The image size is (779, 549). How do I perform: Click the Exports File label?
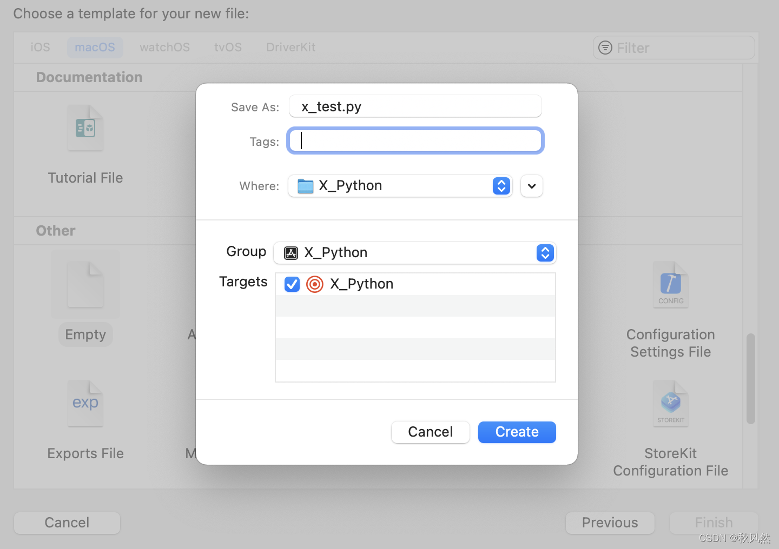[85, 454]
